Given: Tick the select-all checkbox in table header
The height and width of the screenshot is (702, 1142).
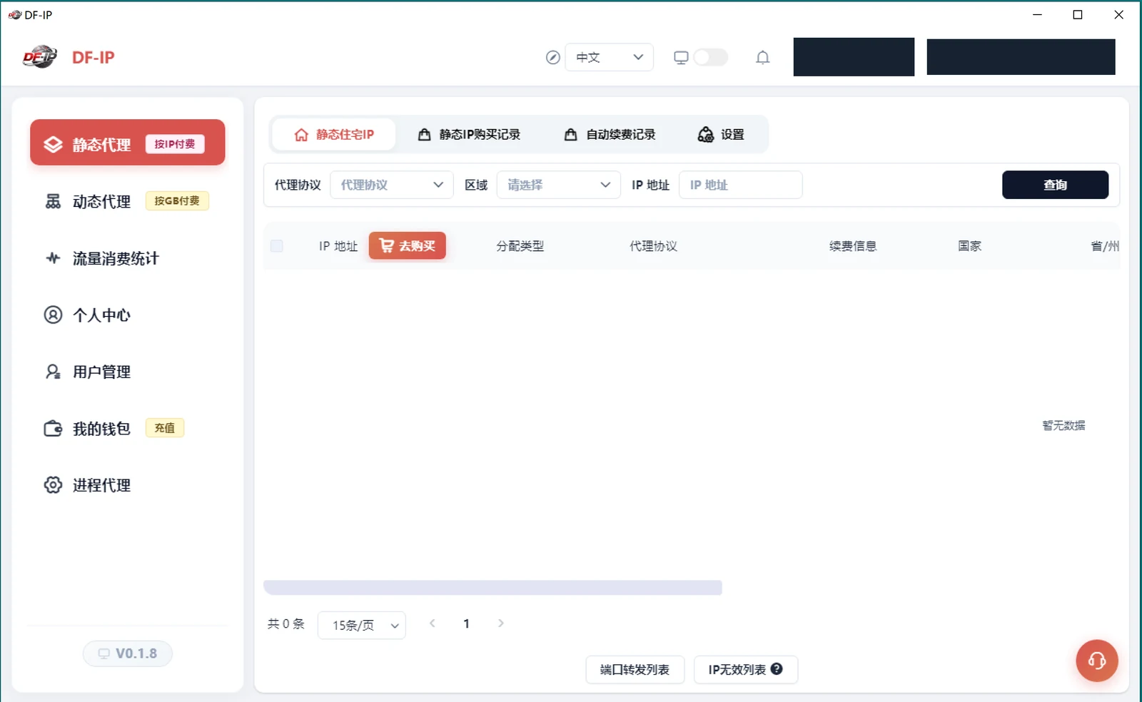Looking at the screenshot, I should point(277,246).
